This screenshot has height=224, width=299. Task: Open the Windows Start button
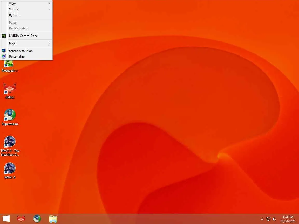(x=6, y=219)
